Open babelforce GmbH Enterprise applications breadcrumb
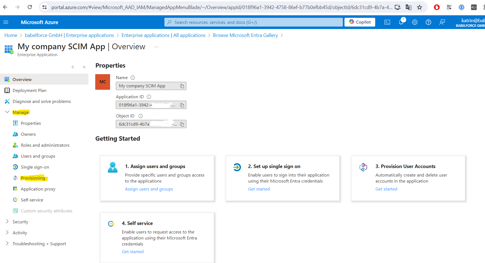This screenshot has height=263, width=485. tap(69, 35)
